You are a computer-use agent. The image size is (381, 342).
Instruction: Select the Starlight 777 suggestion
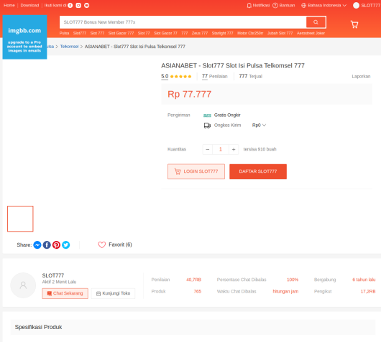[x=222, y=33]
